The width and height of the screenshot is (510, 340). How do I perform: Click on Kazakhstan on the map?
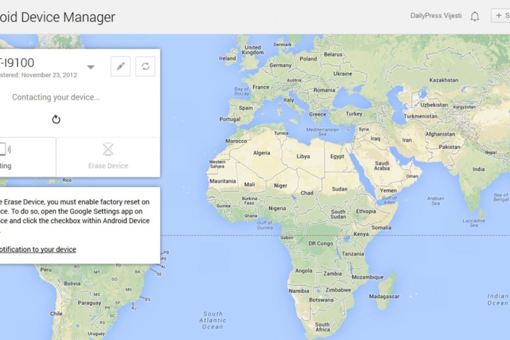click(444, 80)
